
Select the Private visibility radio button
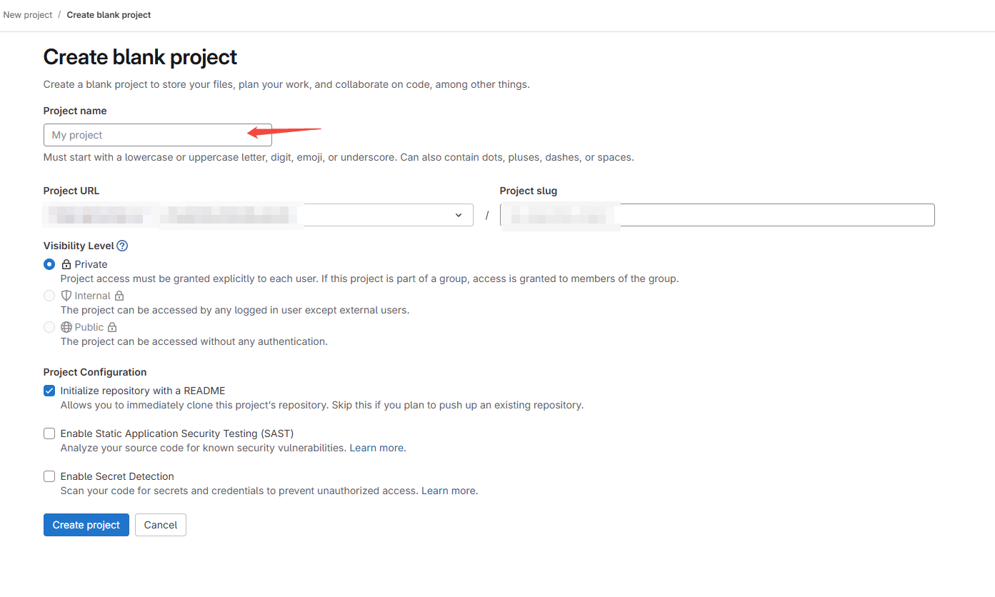pyautogui.click(x=49, y=264)
